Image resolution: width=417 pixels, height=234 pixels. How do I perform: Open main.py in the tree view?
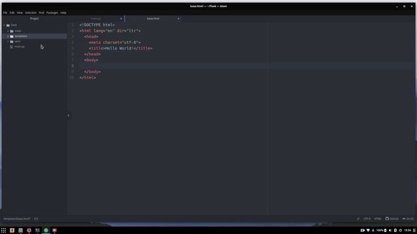(20, 47)
